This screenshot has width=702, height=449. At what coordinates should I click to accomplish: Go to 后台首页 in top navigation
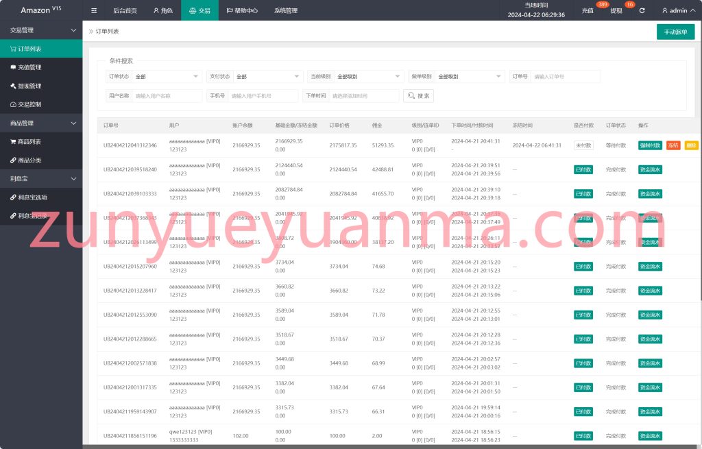click(x=125, y=10)
